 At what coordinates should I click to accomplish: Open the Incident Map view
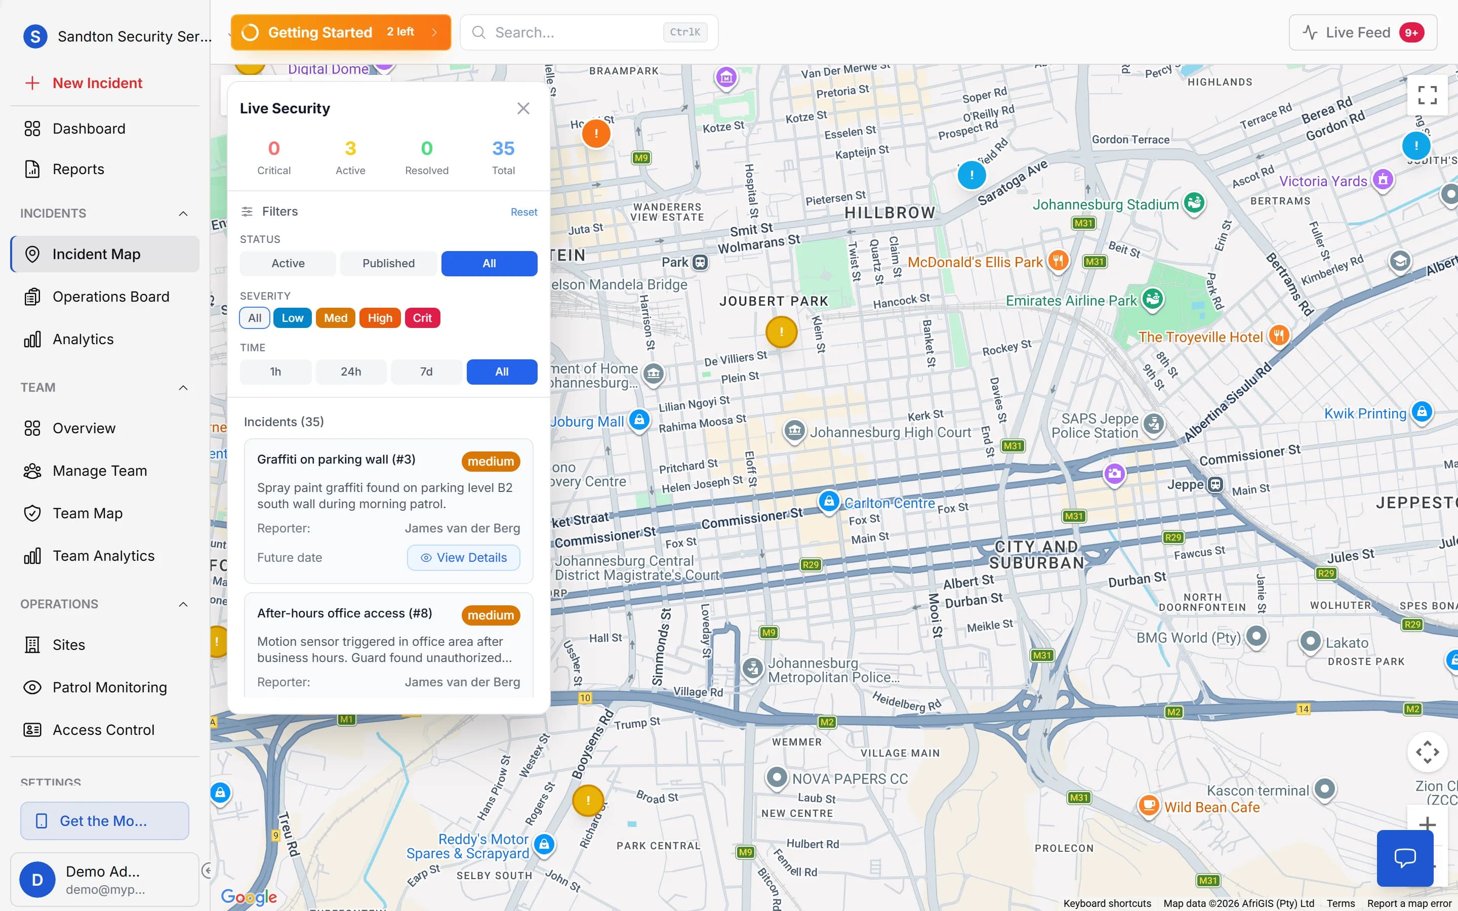coord(97,254)
